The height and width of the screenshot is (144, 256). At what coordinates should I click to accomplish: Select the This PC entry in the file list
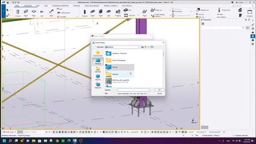point(120,67)
